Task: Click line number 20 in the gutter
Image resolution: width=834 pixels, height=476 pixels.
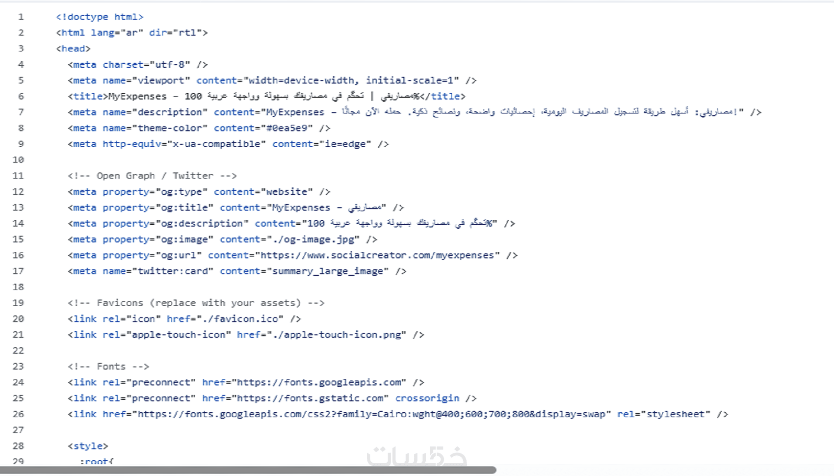Action: coord(18,318)
